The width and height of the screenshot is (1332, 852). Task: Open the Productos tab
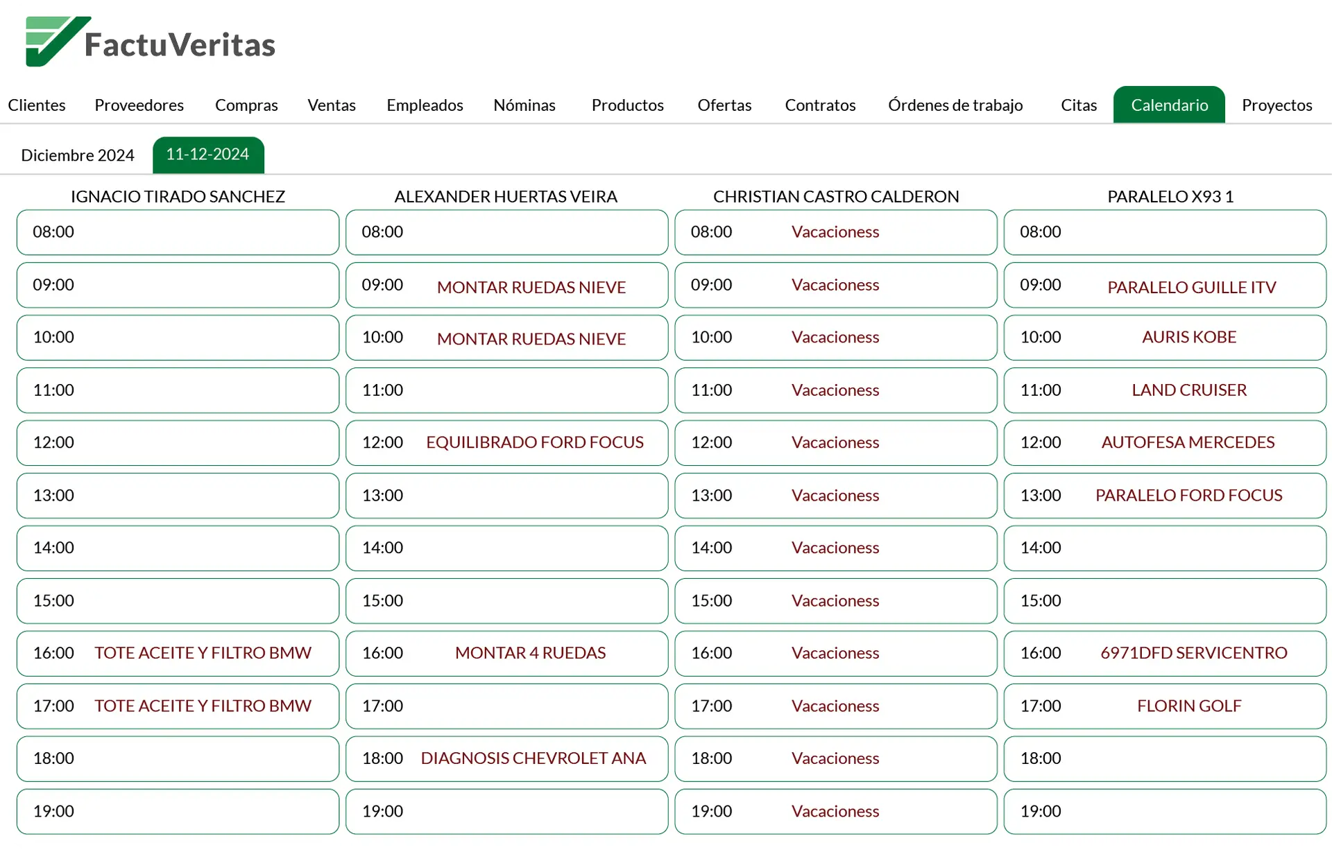pos(628,105)
